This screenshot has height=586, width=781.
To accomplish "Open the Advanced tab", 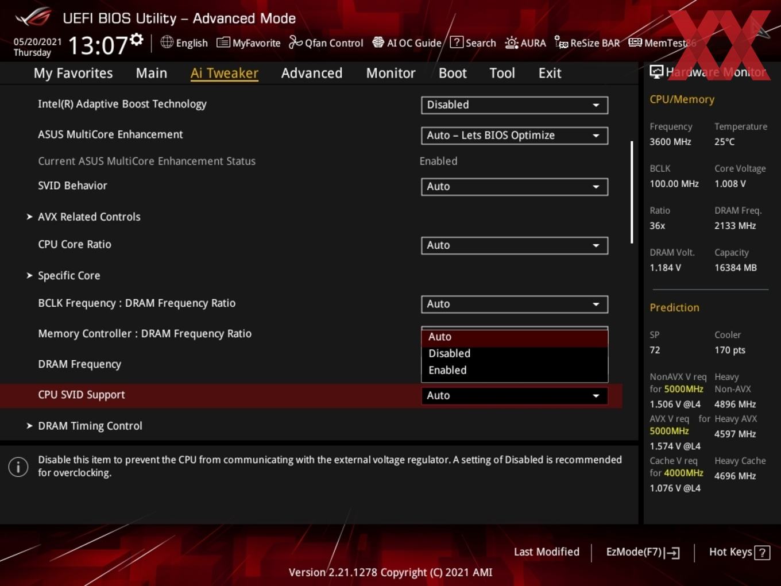I will (312, 73).
